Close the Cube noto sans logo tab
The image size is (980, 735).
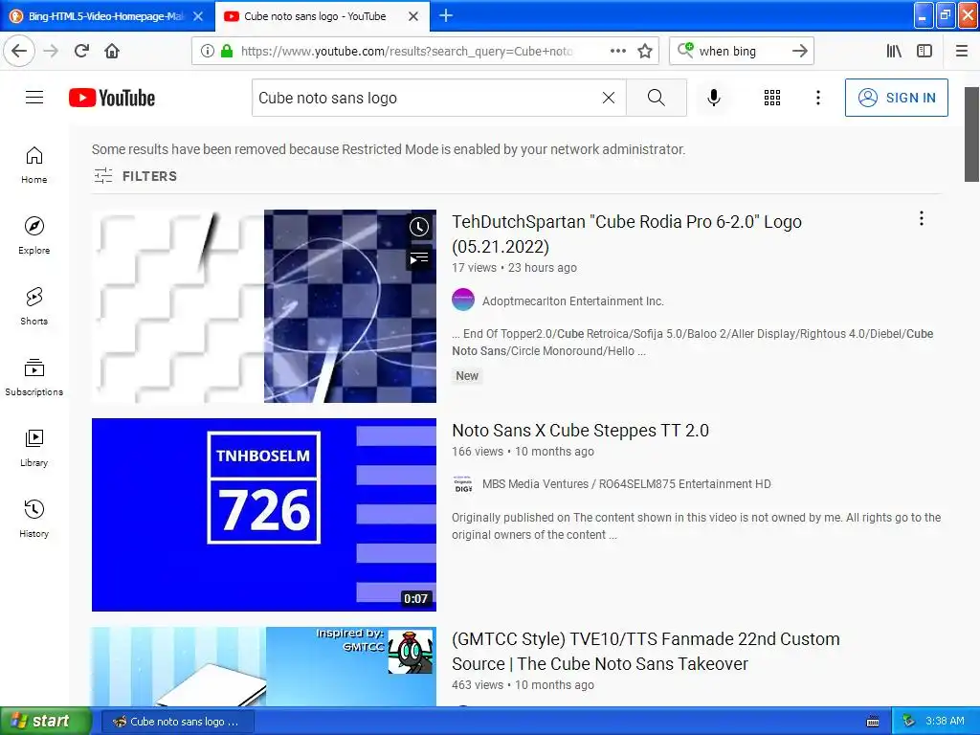413,16
